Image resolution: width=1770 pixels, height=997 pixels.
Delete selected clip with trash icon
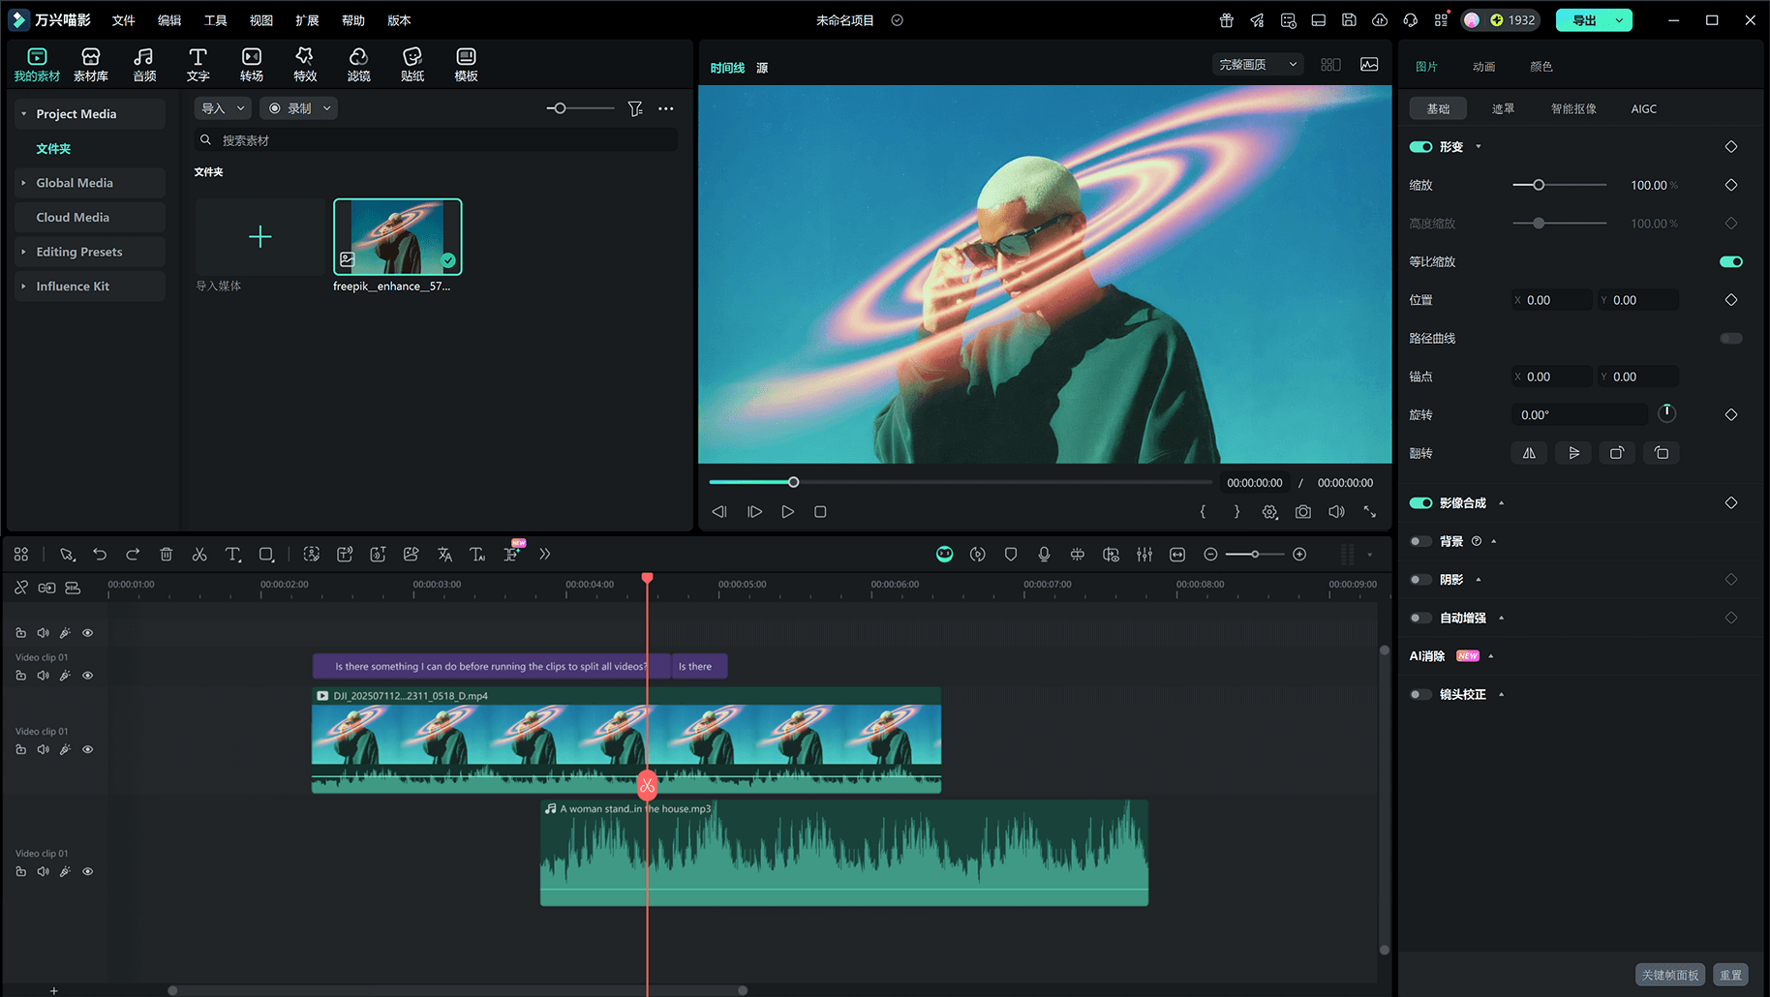point(167,555)
